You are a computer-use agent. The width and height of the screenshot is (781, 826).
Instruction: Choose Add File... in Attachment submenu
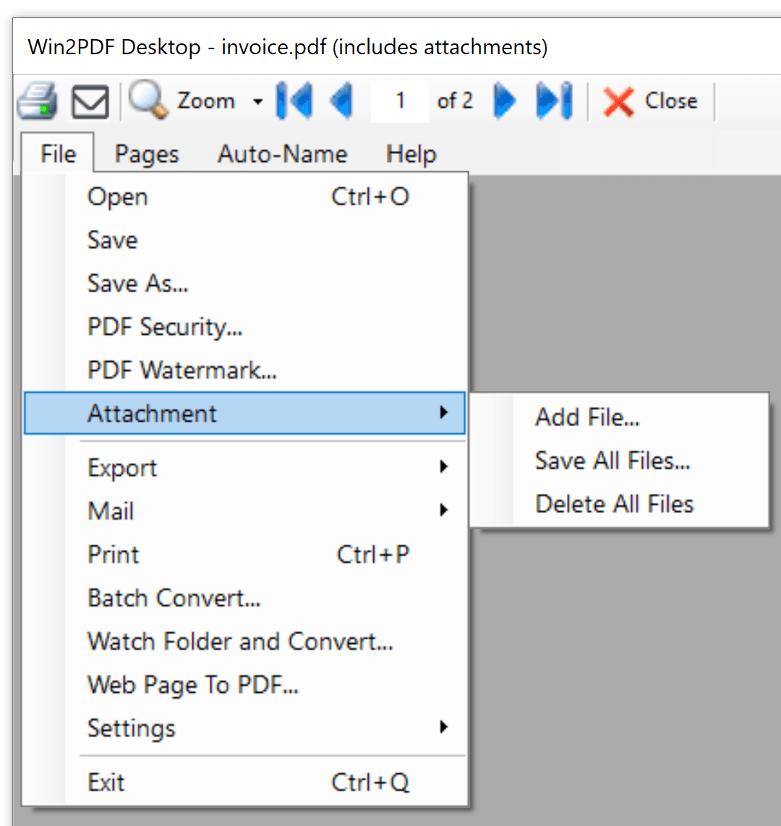pos(619,417)
